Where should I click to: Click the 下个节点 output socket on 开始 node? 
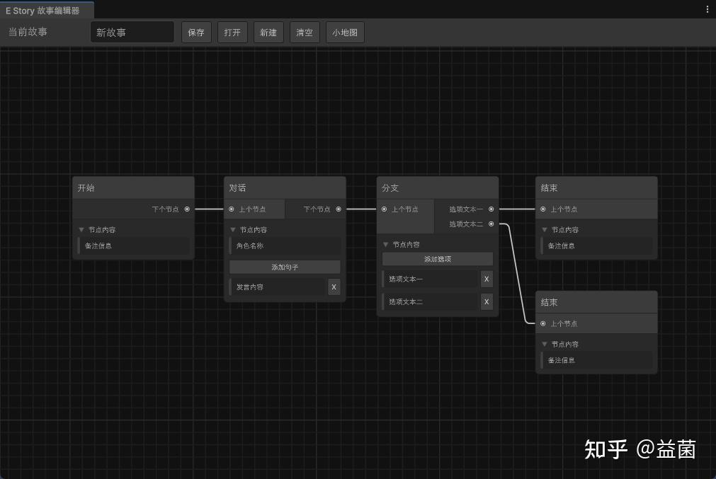pyautogui.click(x=186, y=209)
